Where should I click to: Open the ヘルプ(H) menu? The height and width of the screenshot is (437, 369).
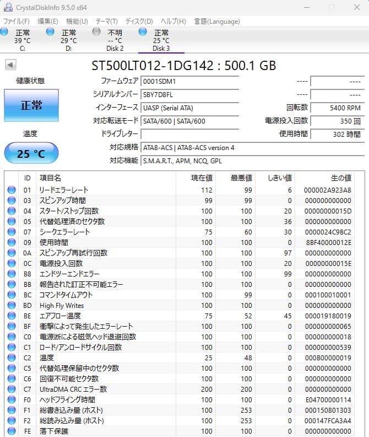(173, 22)
